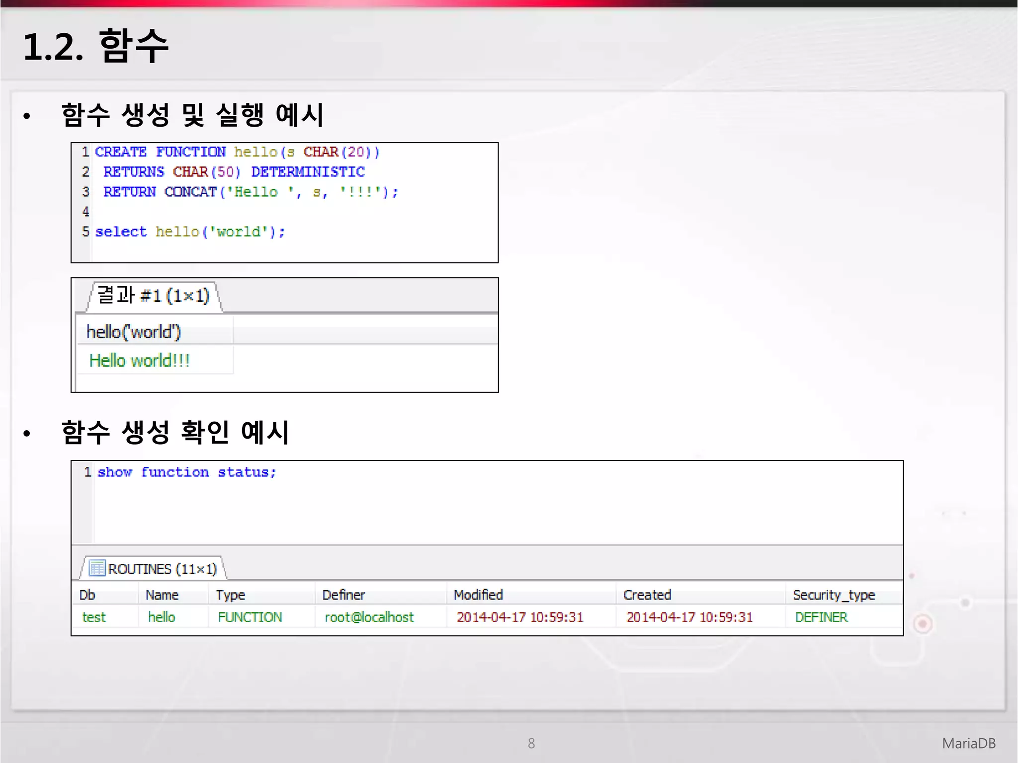This screenshot has width=1018, height=763.
Task: Click the bullet heading 함수 생성 확인 예시
Action: pos(175,432)
